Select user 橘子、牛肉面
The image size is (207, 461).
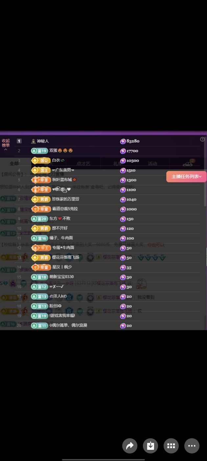(61, 238)
